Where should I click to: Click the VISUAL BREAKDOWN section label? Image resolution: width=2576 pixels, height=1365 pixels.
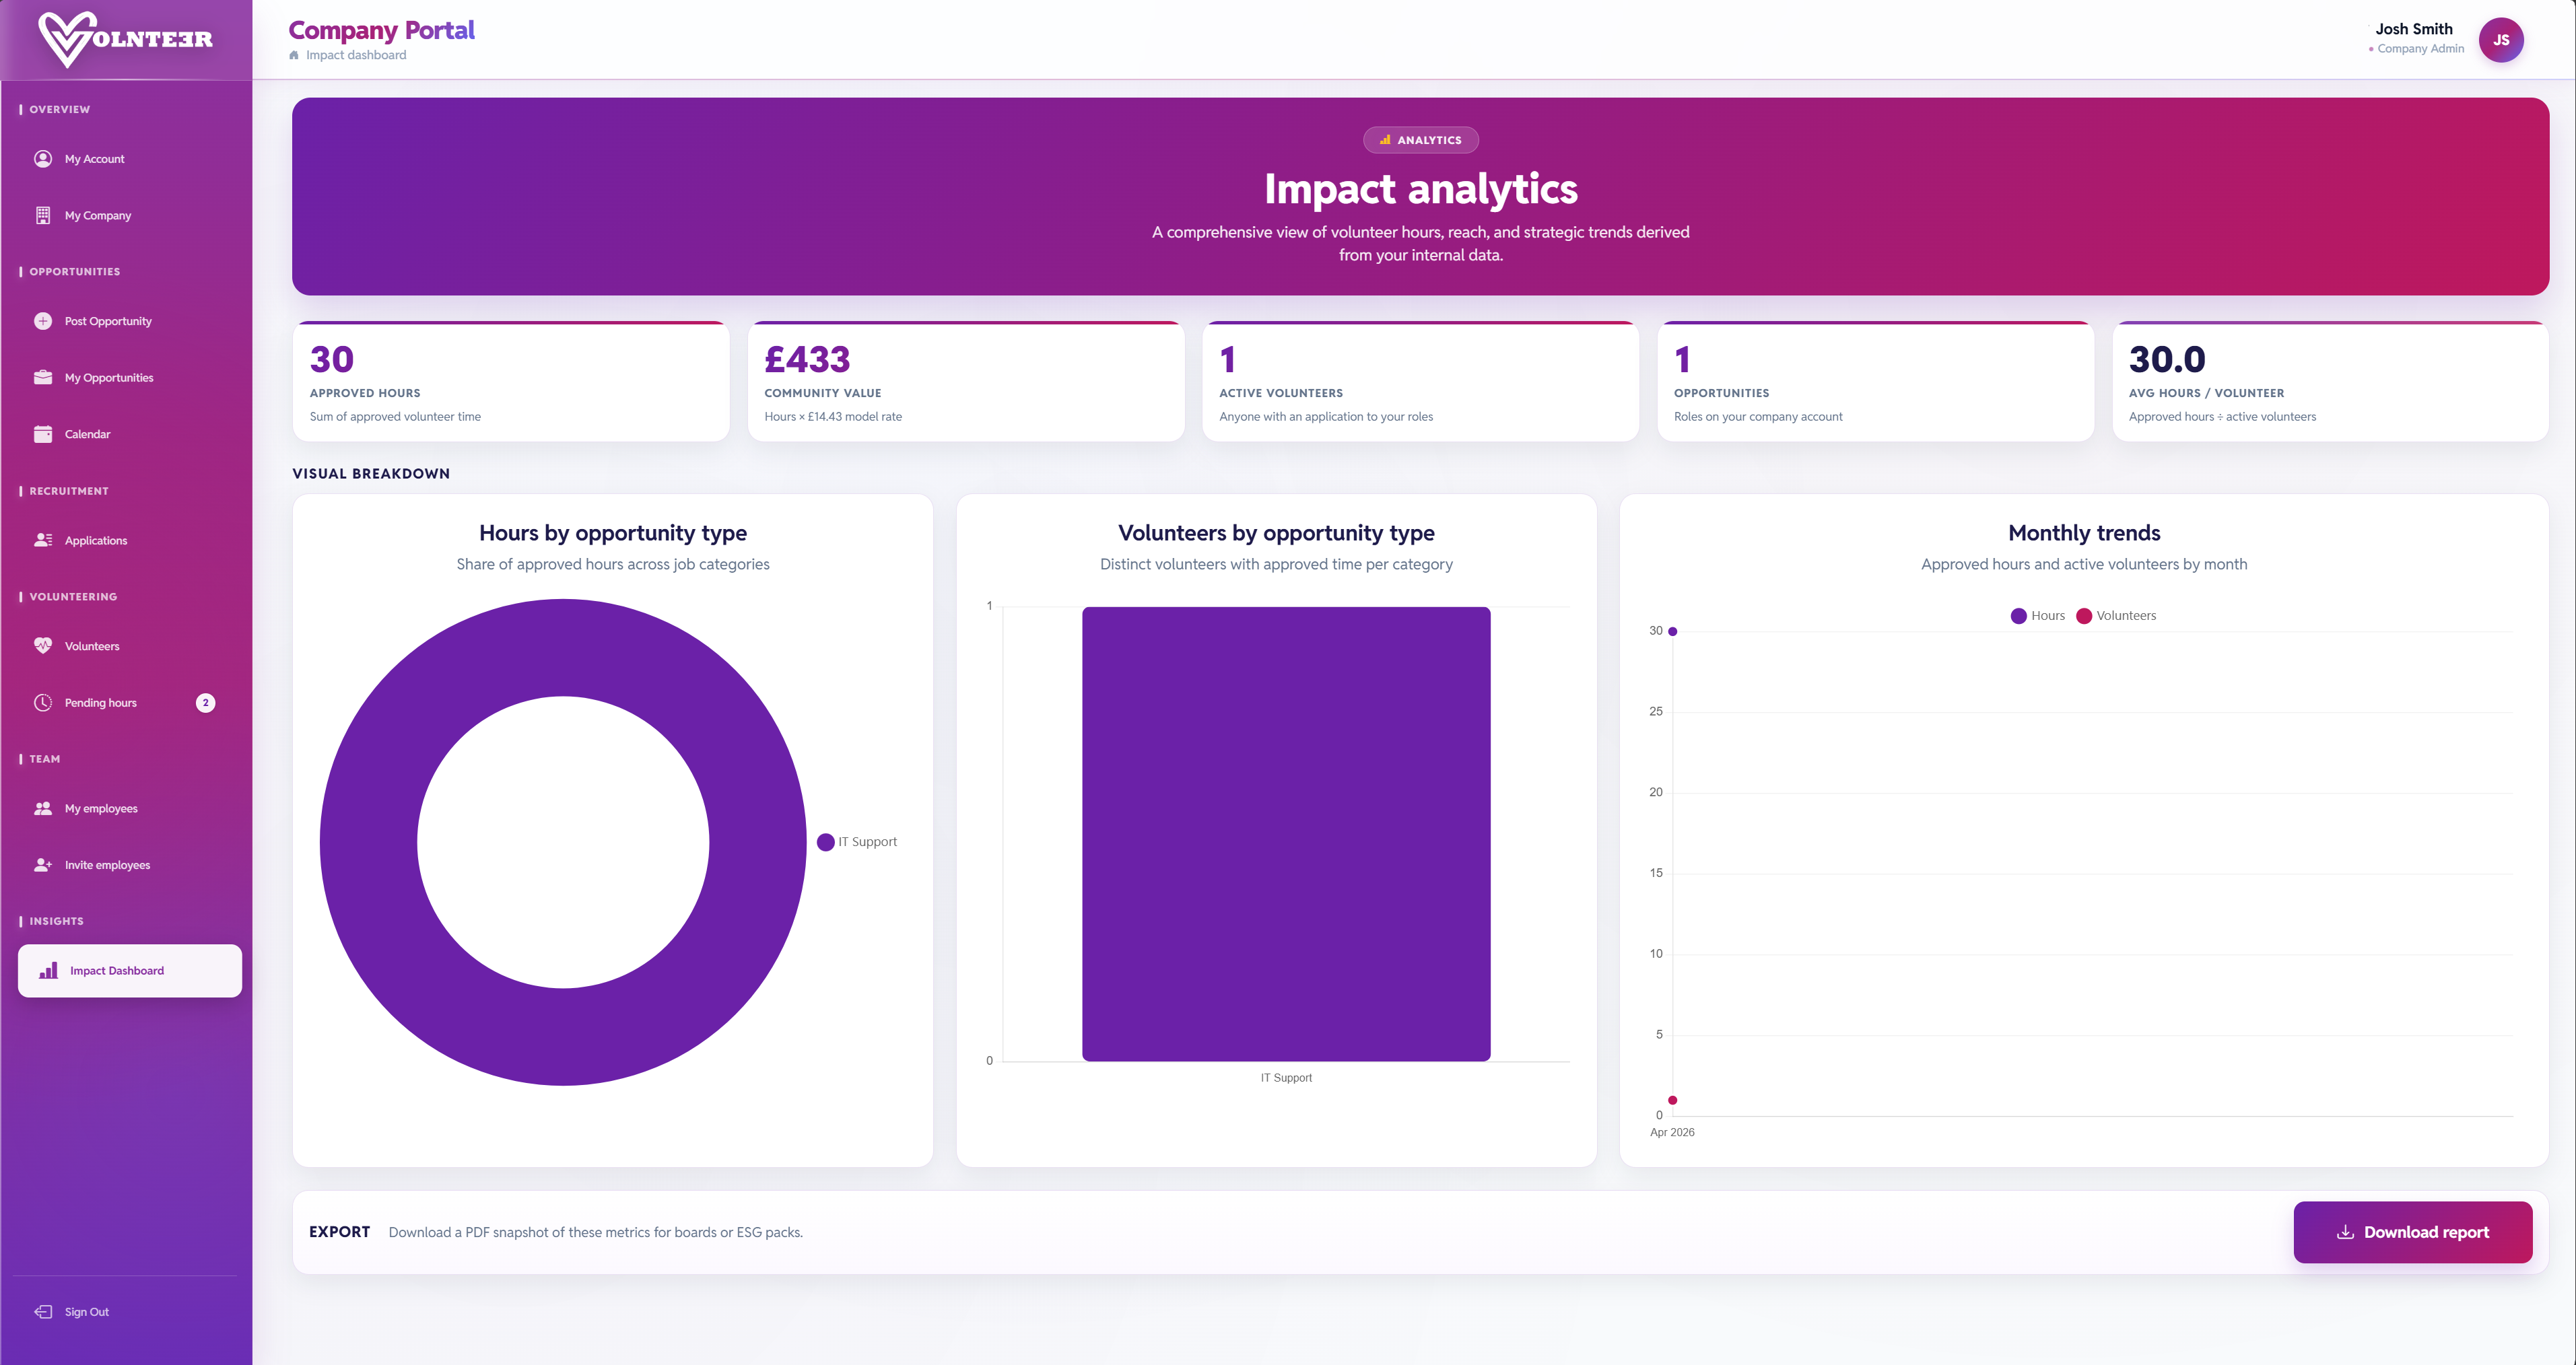point(371,473)
